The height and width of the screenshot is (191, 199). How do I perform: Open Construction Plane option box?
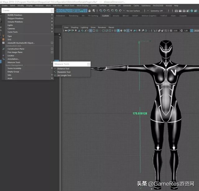[52, 49]
